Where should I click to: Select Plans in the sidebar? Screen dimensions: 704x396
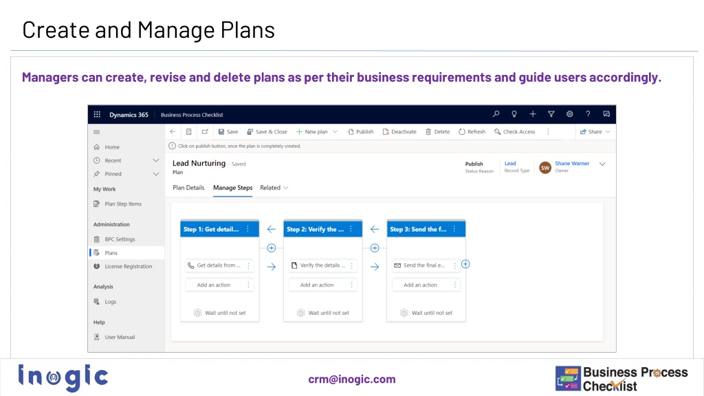[111, 253]
